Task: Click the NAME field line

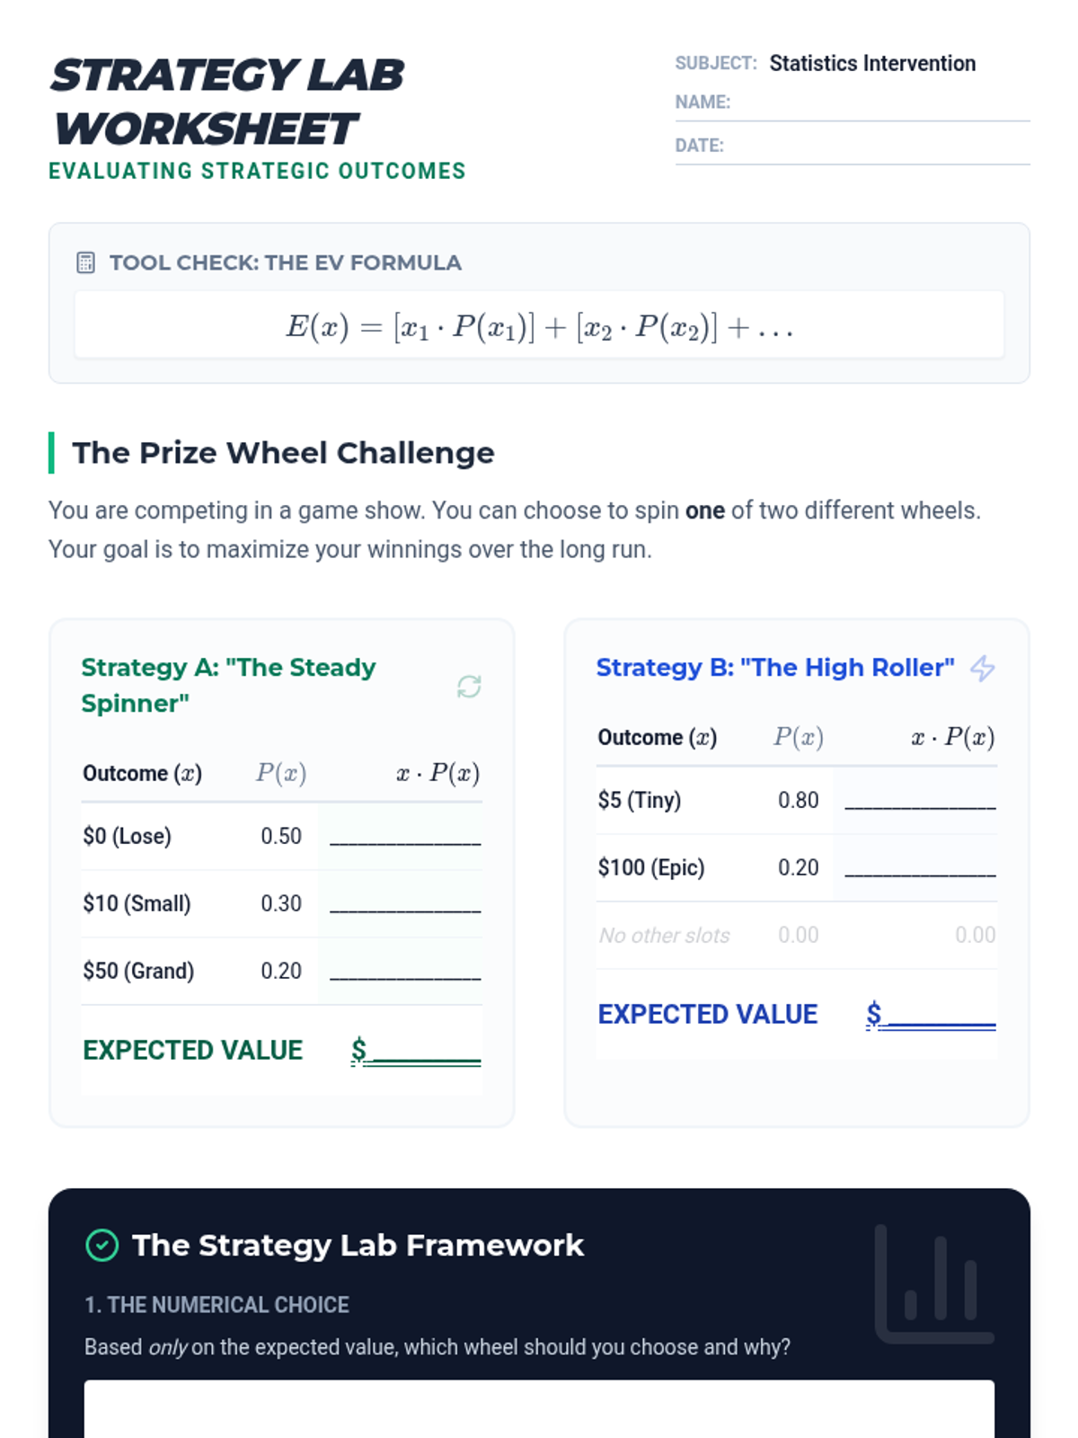Action: [881, 102]
